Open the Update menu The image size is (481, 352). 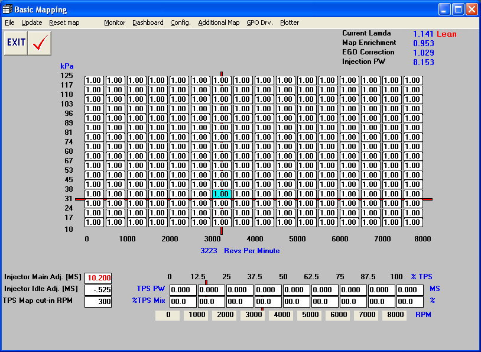click(31, 22)
